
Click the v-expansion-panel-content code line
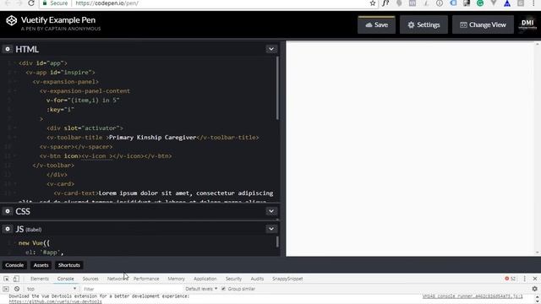pos(85,91)
